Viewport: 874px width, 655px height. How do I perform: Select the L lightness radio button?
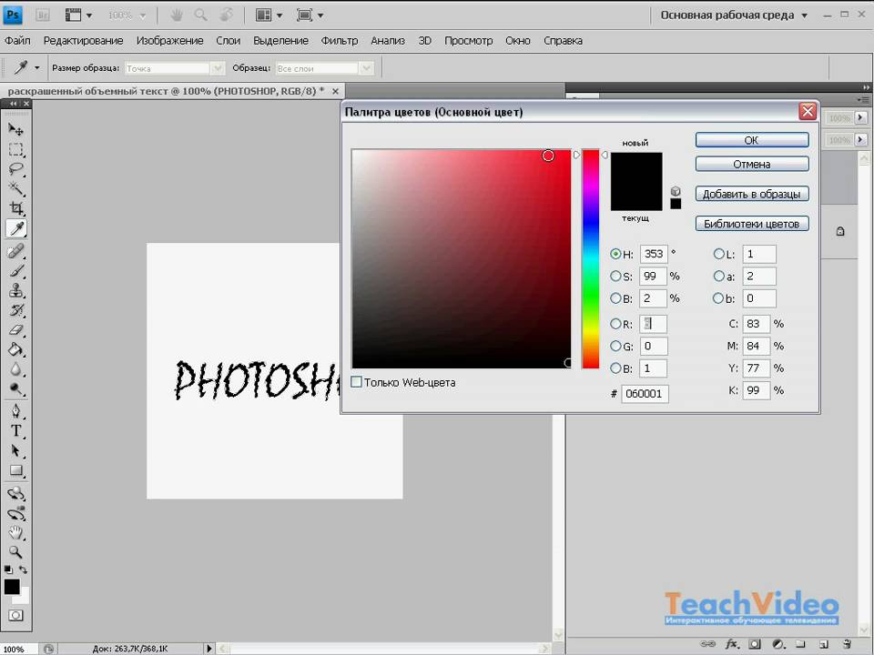tap(719, 254)
